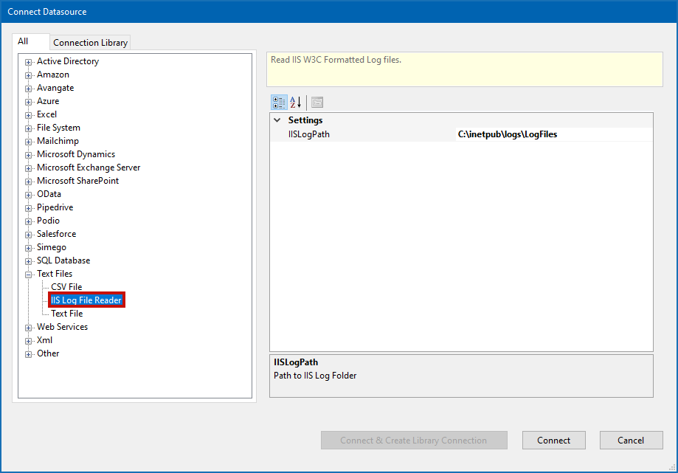The height and width of the screenshot is (473, 678).
Task: Sort properties alphabetically with A-Z icon
Action: (x=296, y=103)
